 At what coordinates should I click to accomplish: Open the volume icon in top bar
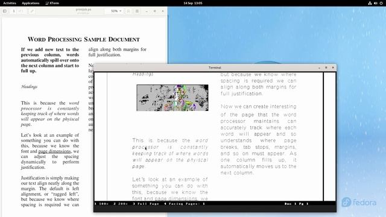375,3
